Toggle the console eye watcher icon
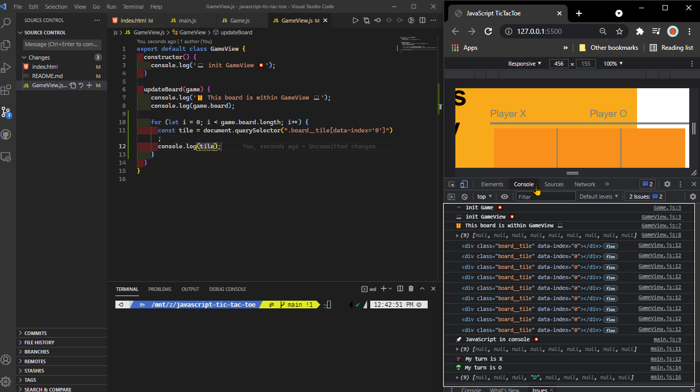 pyautogui.click(x=505, y=197)
